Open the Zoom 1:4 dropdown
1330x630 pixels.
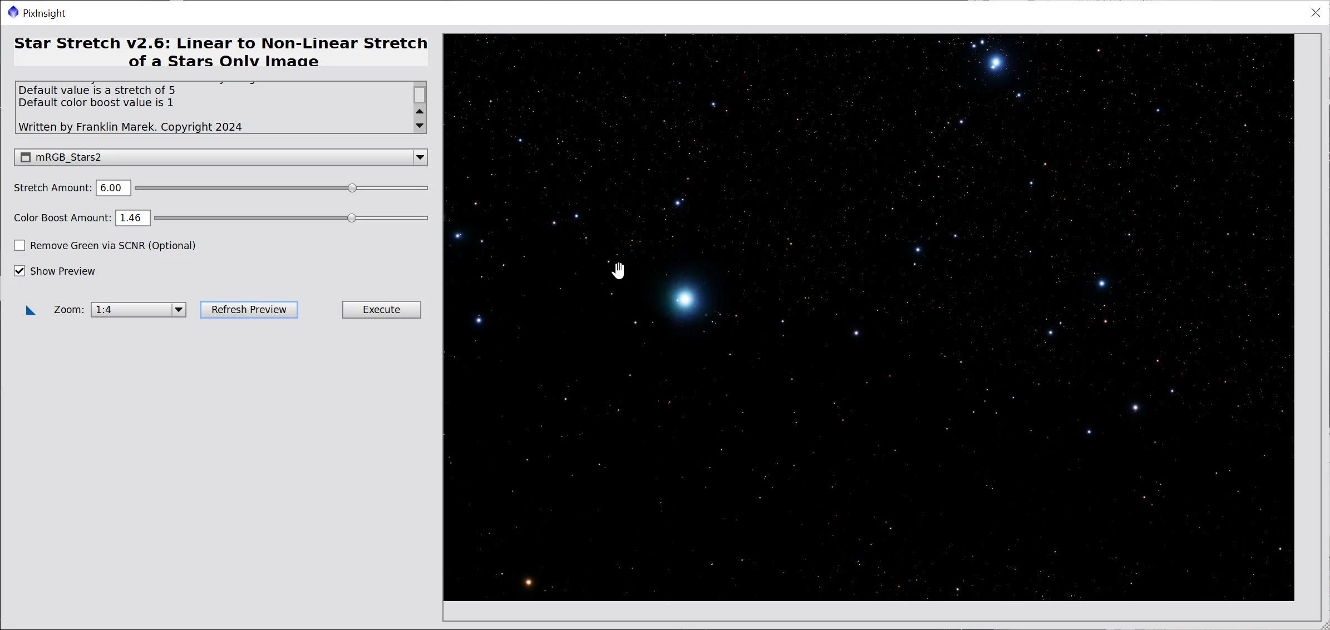coord(178,310)
